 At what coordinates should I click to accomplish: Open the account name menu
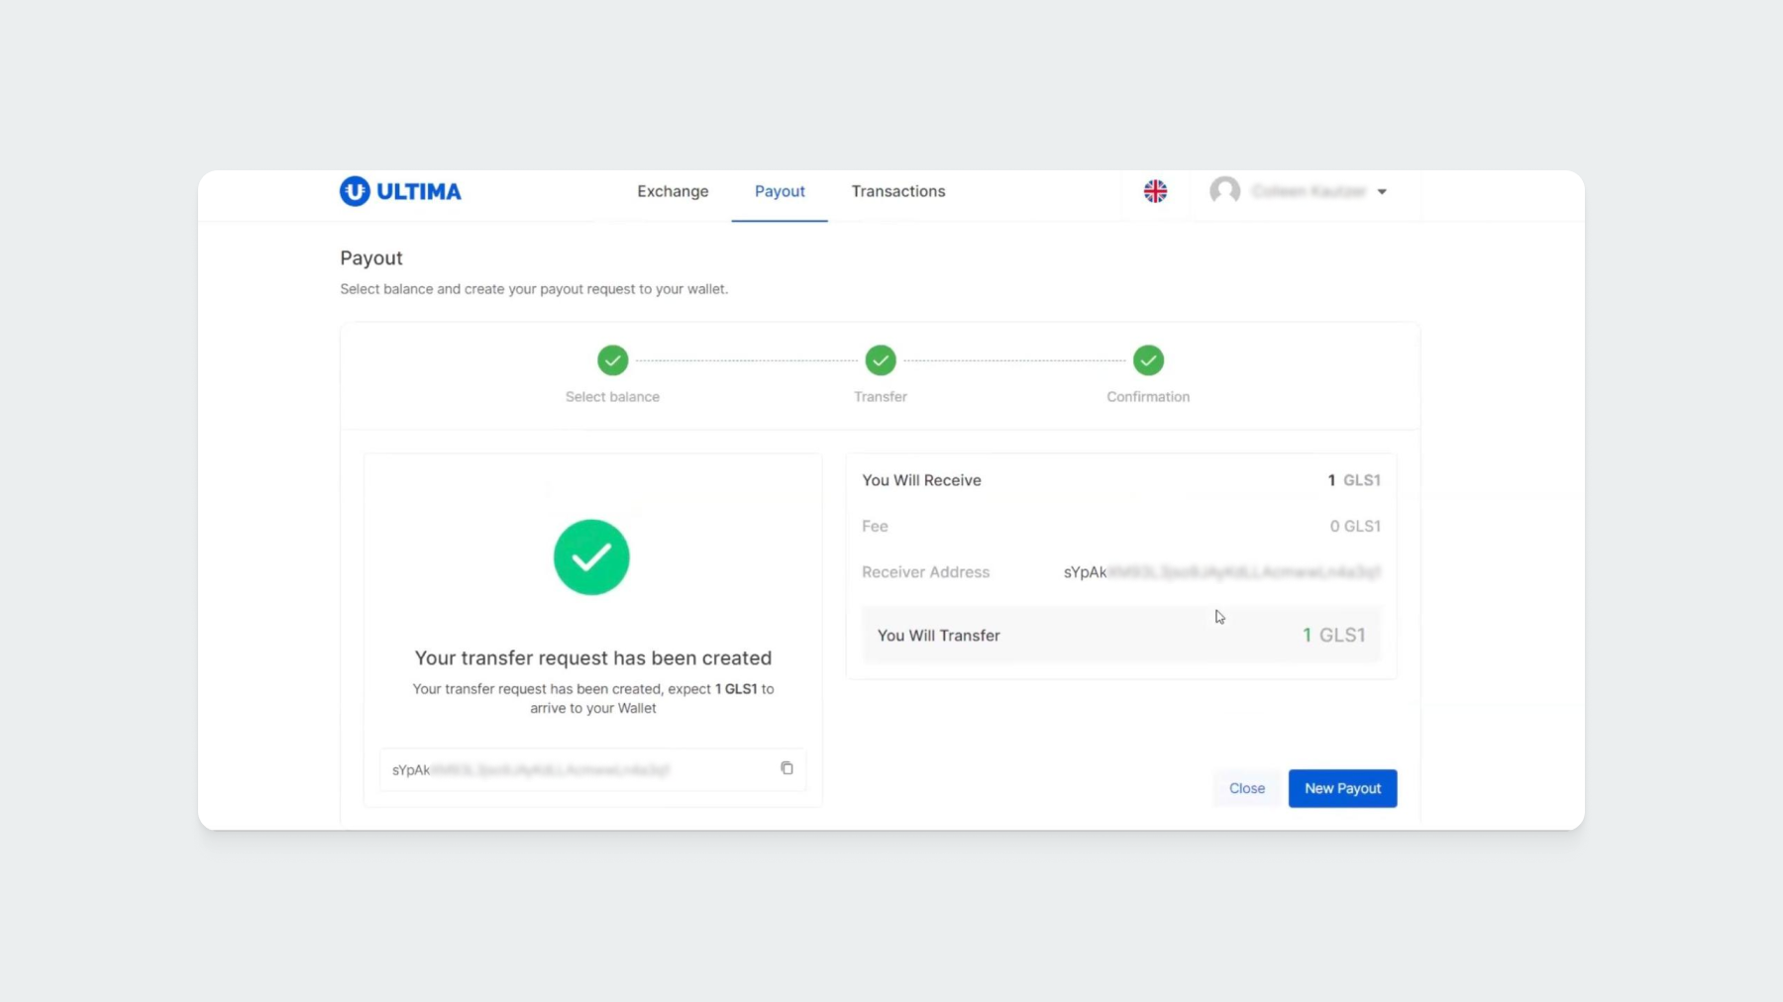[x=1309, y=191]
